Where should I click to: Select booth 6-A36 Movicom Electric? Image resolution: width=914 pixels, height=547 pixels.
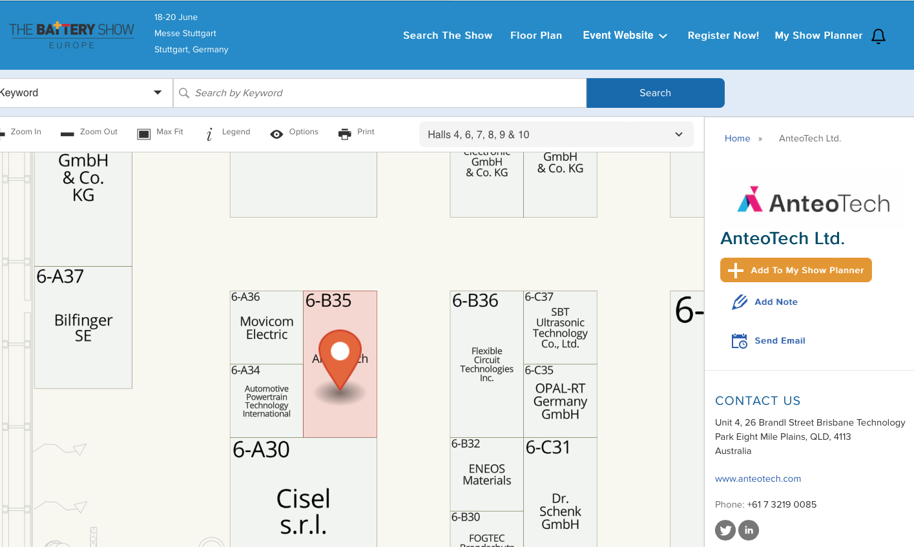[267, 327]
